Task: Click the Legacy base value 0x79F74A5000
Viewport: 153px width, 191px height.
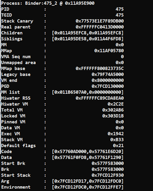Action: click(x=108, y=75)
